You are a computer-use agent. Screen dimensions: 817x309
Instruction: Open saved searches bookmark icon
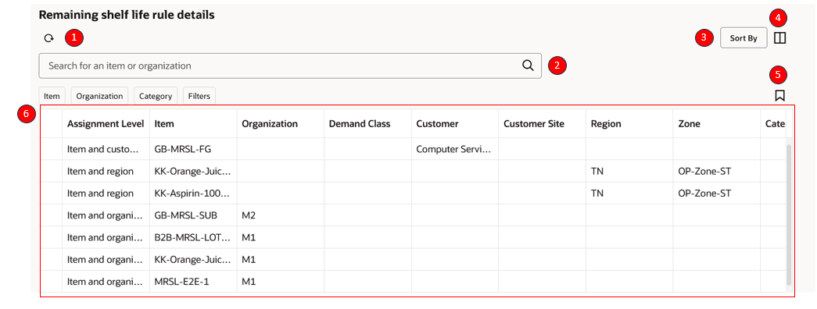pos(780,95)
